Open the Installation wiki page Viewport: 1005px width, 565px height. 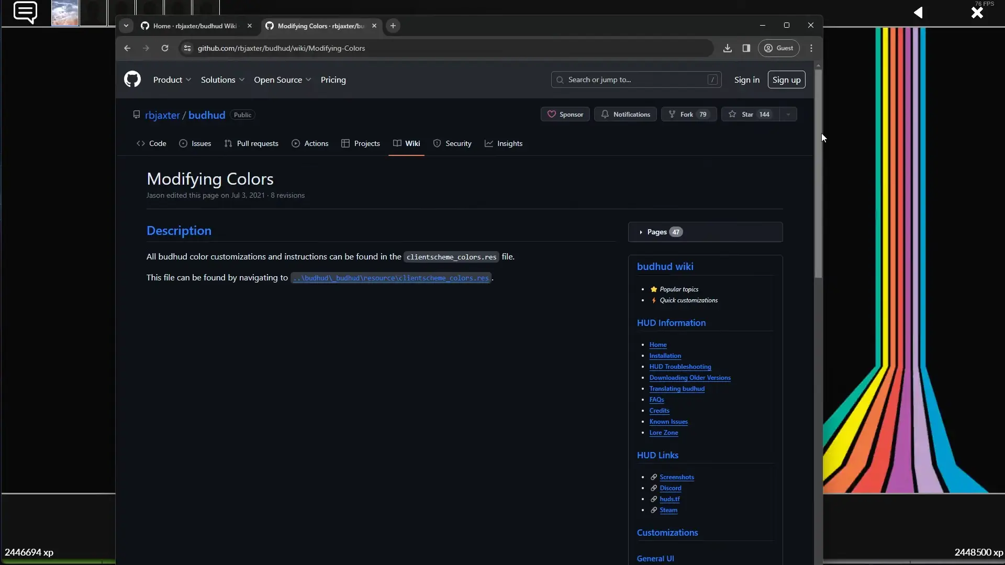point(665,356)
